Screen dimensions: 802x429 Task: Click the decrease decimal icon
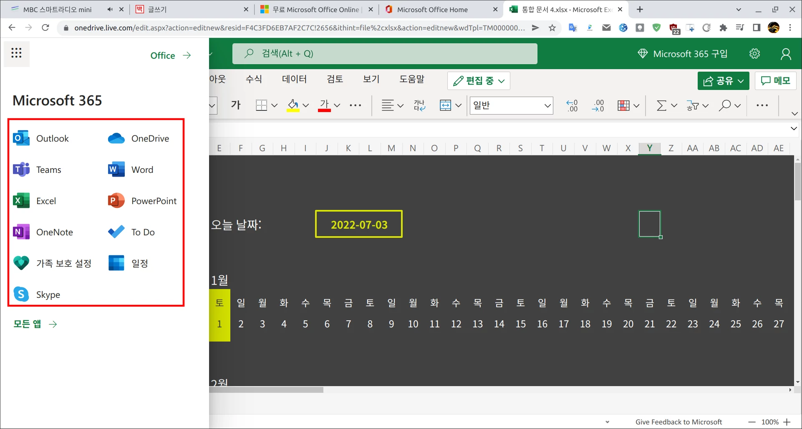point(598,105)
